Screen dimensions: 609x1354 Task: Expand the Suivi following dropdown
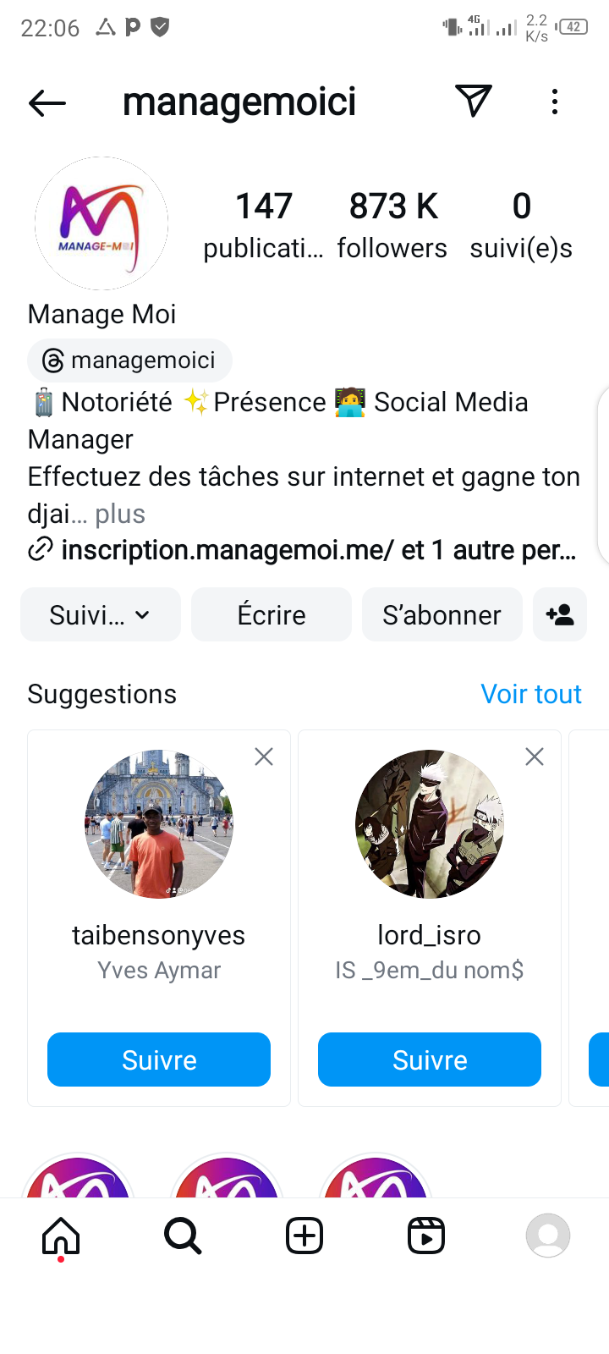(101, 615)
